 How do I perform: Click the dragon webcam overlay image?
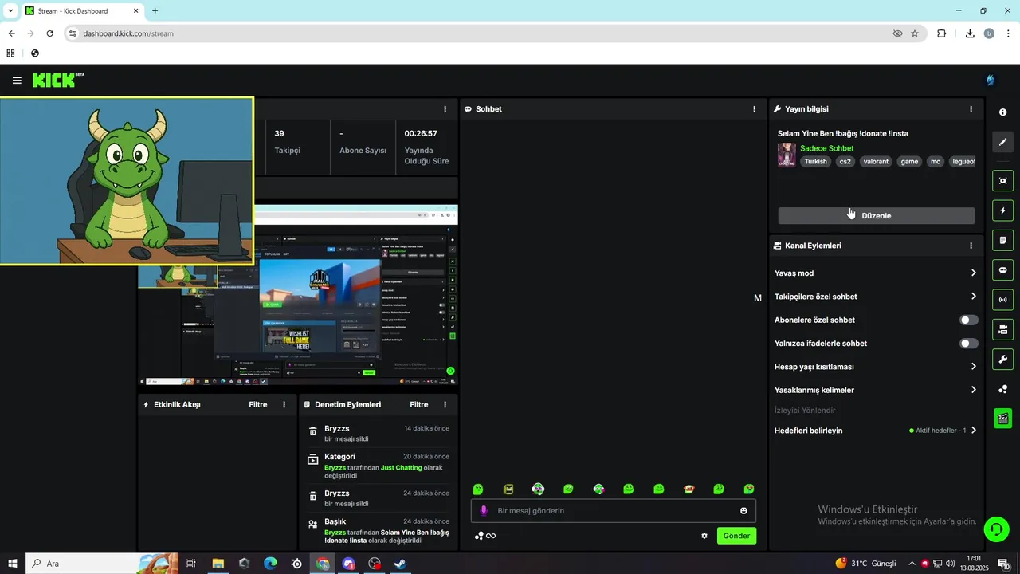pyautogui.click(x=127, y=181)
